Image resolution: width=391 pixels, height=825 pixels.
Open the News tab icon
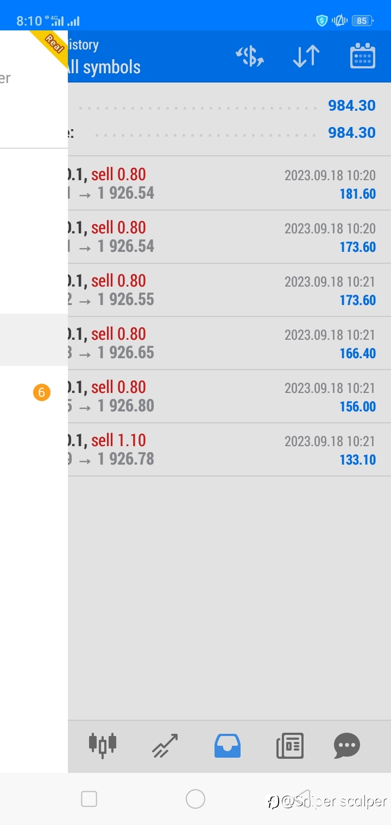(290, 745)
